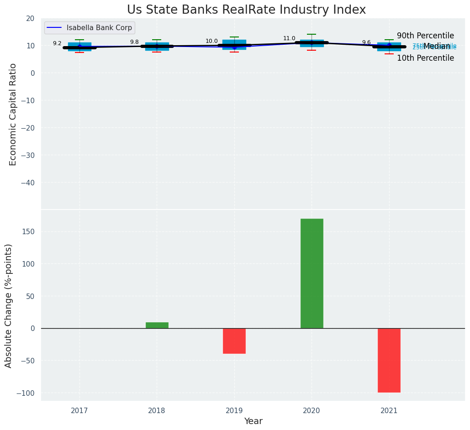Screen dimensions: 470x430
Task: Click the Isabella Bank Corp legend entry
Action: [x=99, y=28]
